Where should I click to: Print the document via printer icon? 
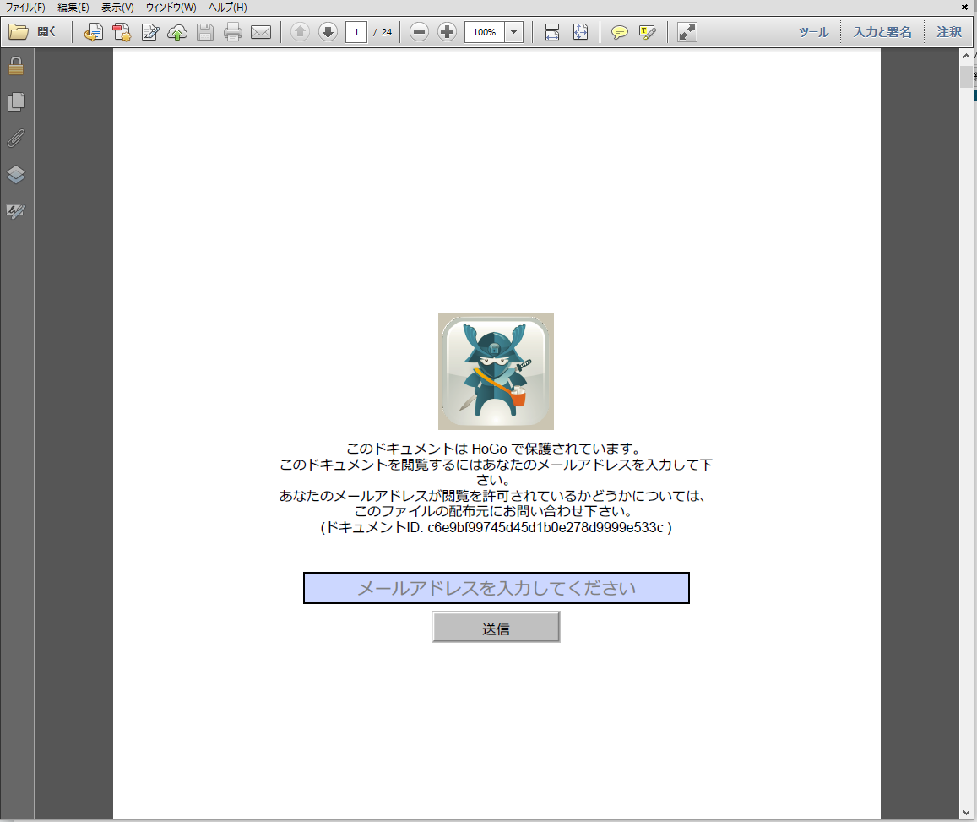point(233,32)
